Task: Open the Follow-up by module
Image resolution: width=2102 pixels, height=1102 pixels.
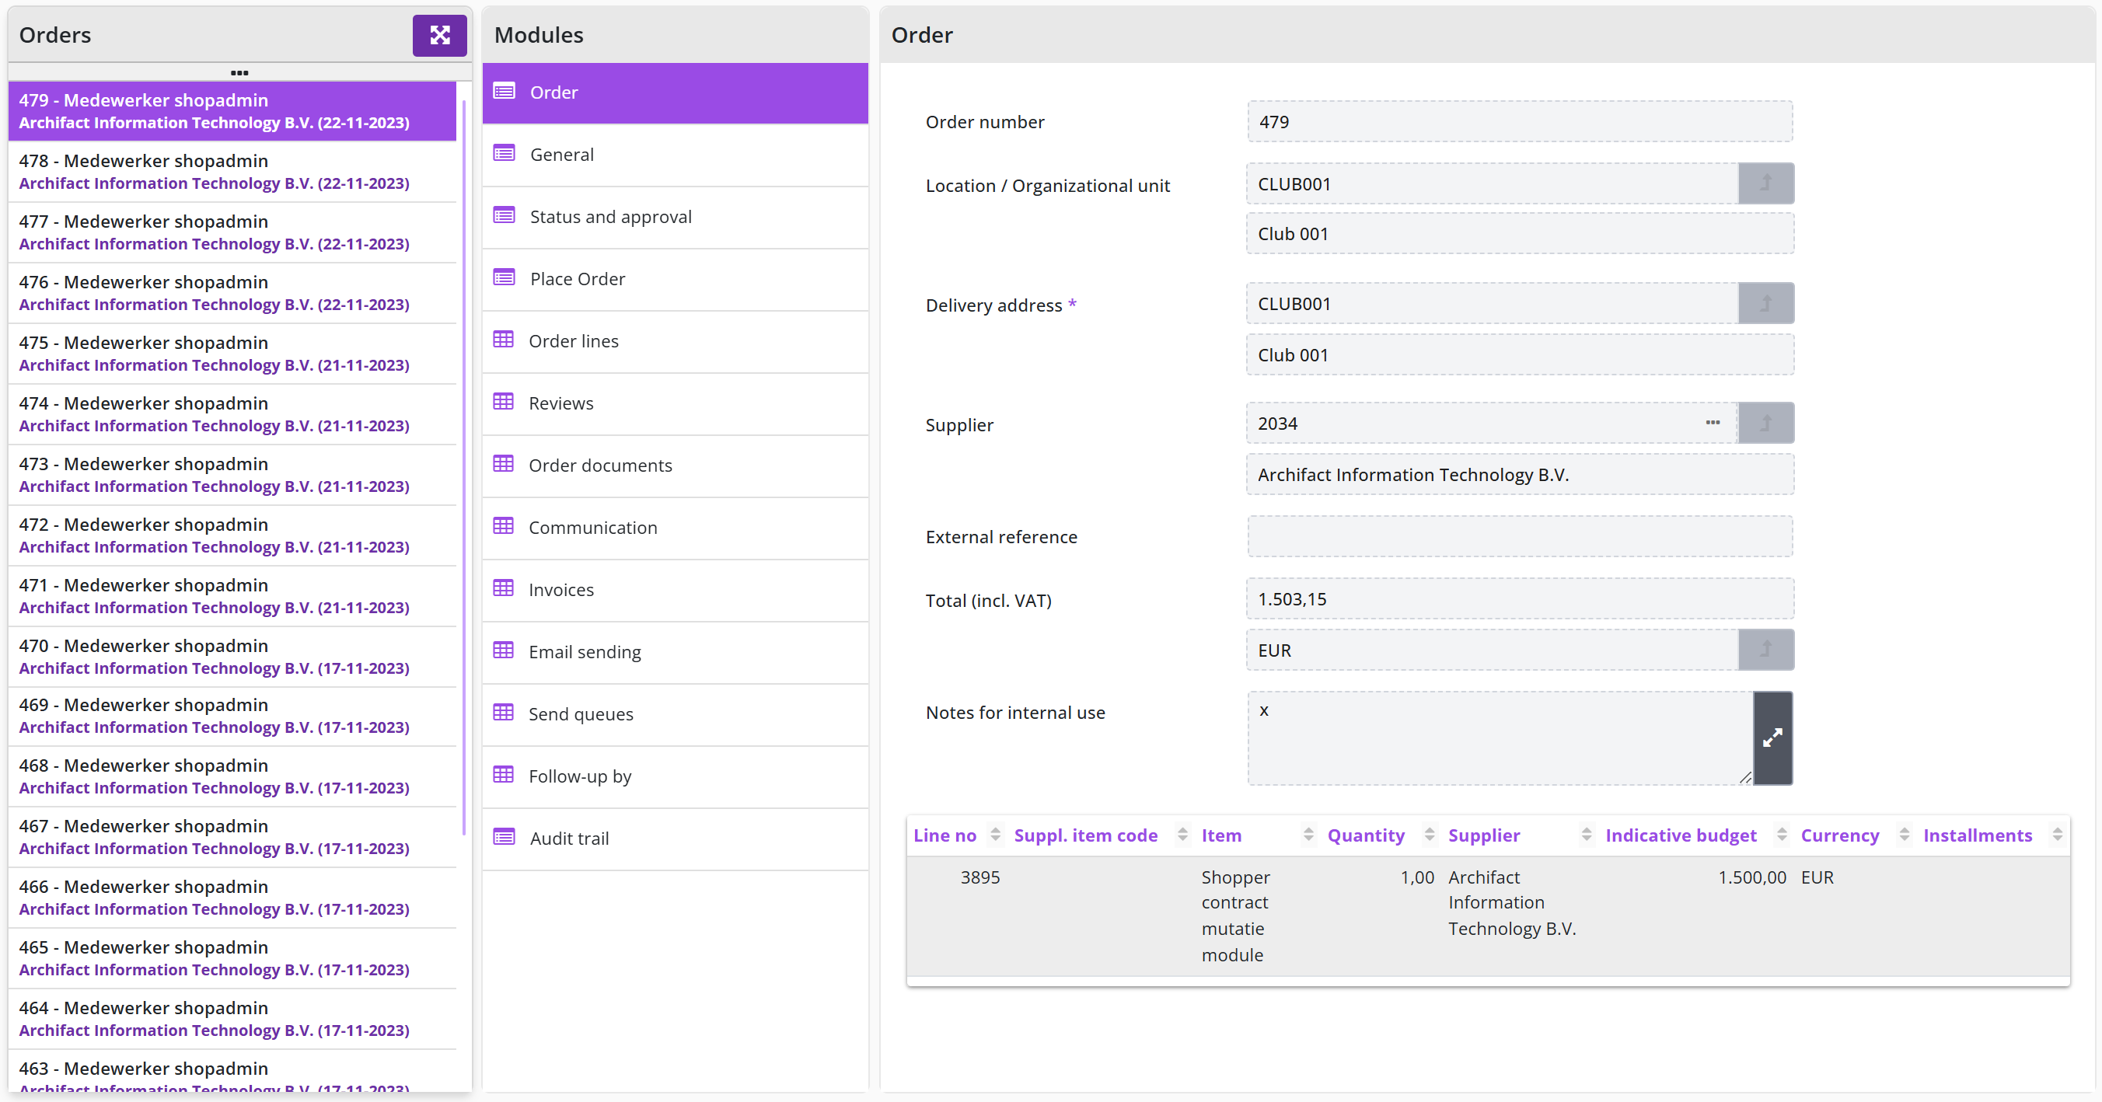Action: 675,776
